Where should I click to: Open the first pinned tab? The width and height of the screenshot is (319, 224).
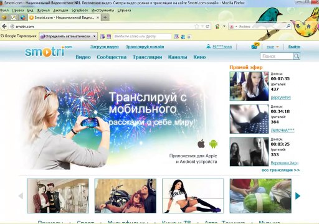point(4,17)
